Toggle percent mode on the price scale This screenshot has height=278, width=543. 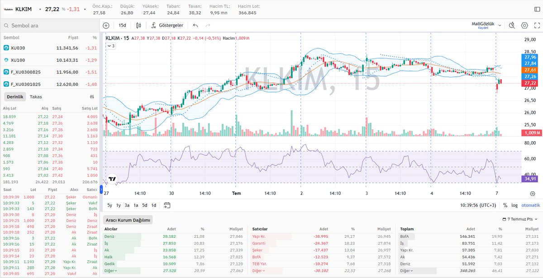coord(505,205)
